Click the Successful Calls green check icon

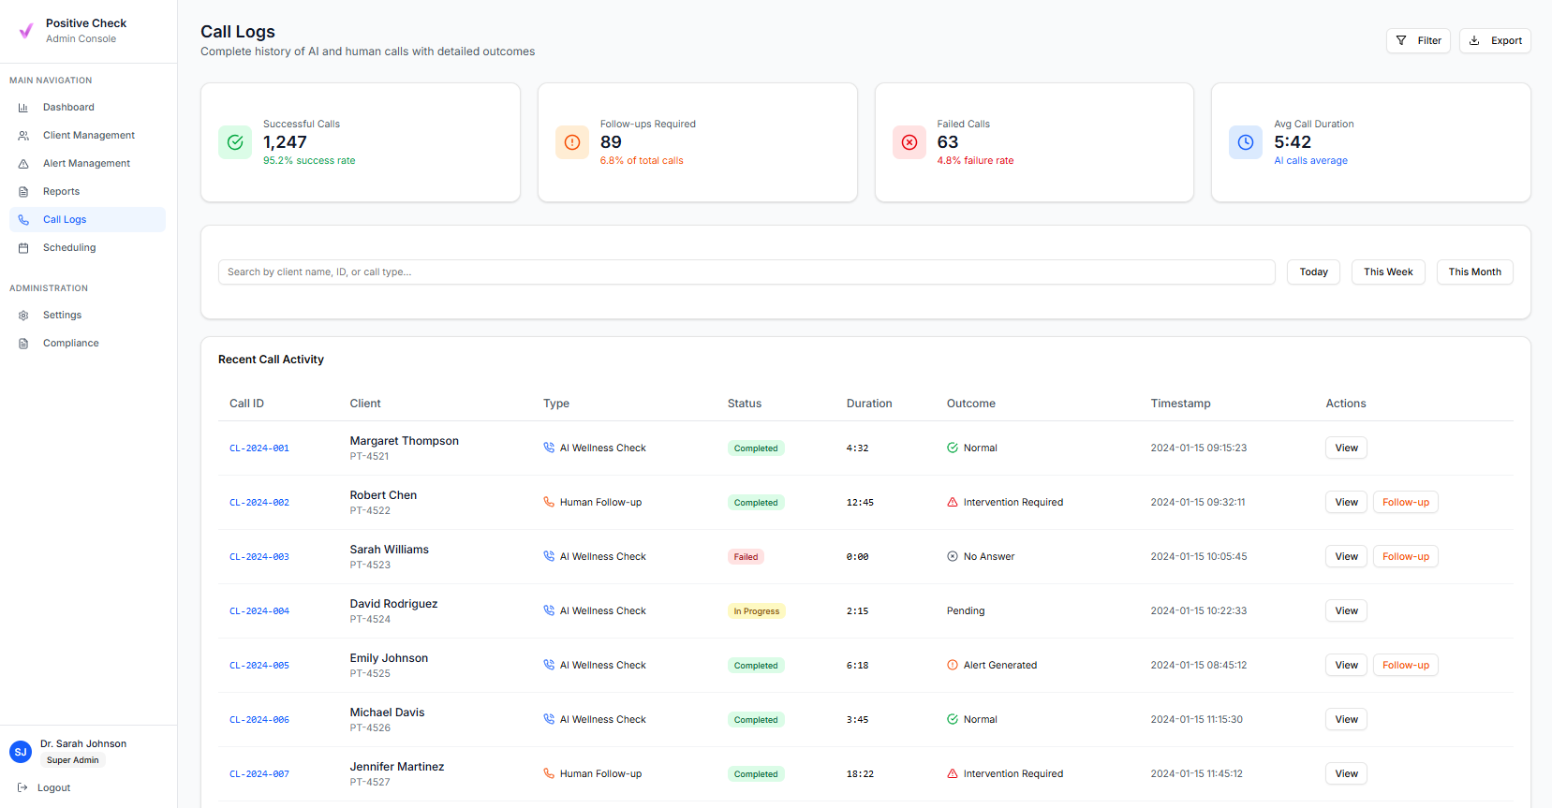(x=235, y=142)
